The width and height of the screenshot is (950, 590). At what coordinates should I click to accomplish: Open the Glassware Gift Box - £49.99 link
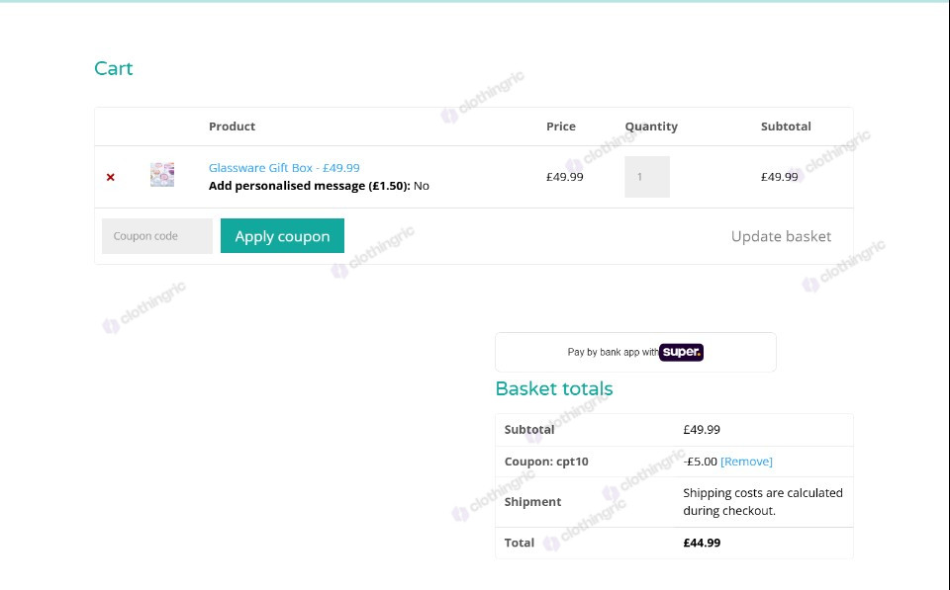pos(284,168)
